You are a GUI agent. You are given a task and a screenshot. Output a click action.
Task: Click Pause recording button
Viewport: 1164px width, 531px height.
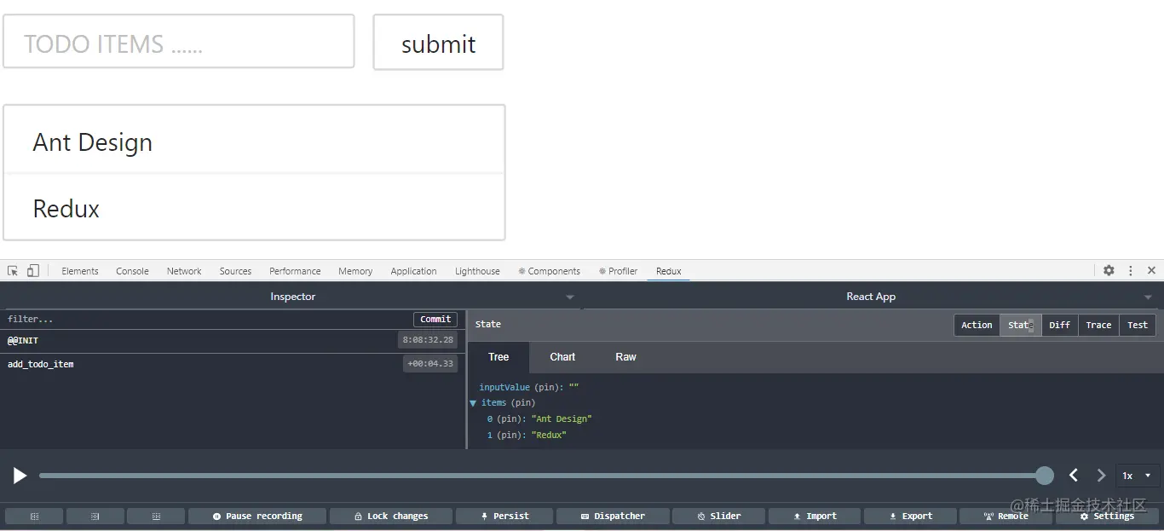pyautogui.click(x=257, y=516)
